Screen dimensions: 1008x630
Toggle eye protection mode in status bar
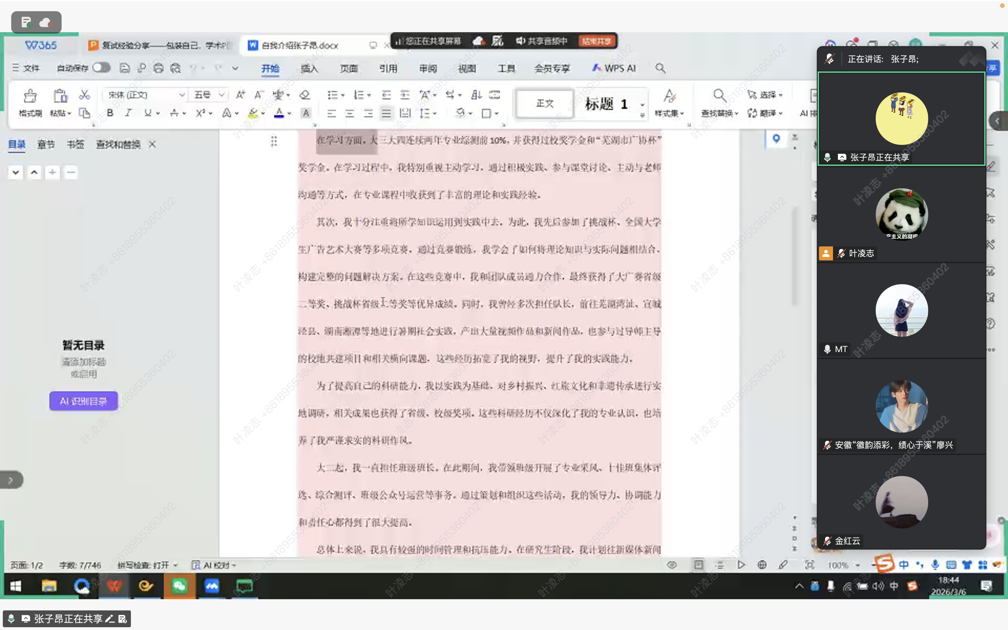pyautogui.click(x=671, y=565)
